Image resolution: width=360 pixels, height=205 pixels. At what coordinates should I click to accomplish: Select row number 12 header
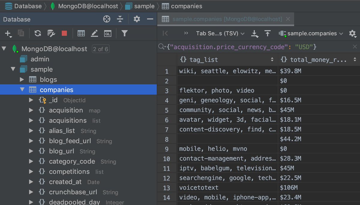[x=167, y=178]
